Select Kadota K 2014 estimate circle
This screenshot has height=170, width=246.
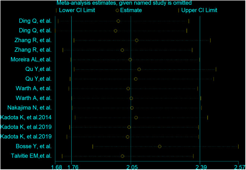coord(136,117)
